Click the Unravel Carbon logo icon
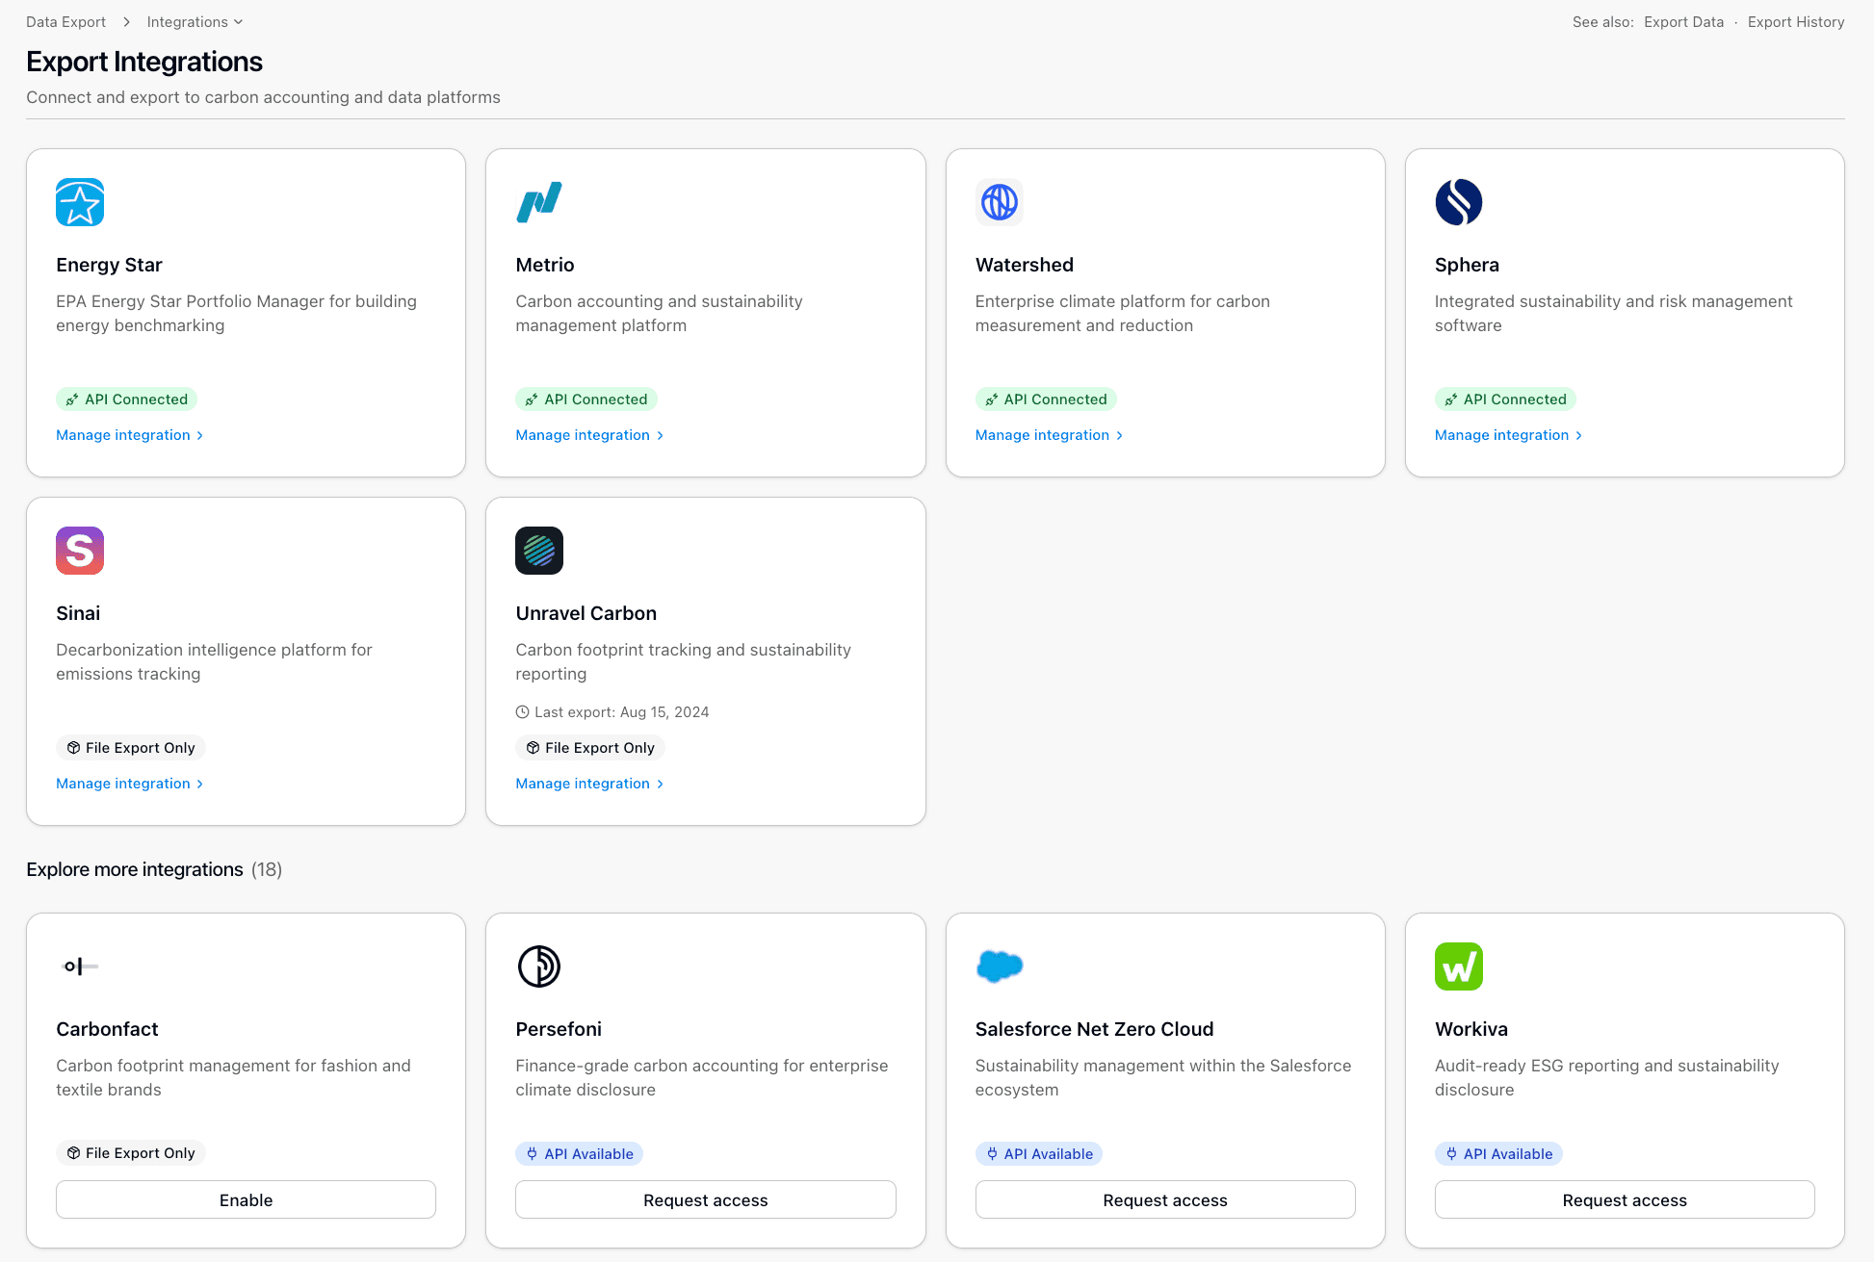This screenshot has height=1262, width=1874. (539, 551)
